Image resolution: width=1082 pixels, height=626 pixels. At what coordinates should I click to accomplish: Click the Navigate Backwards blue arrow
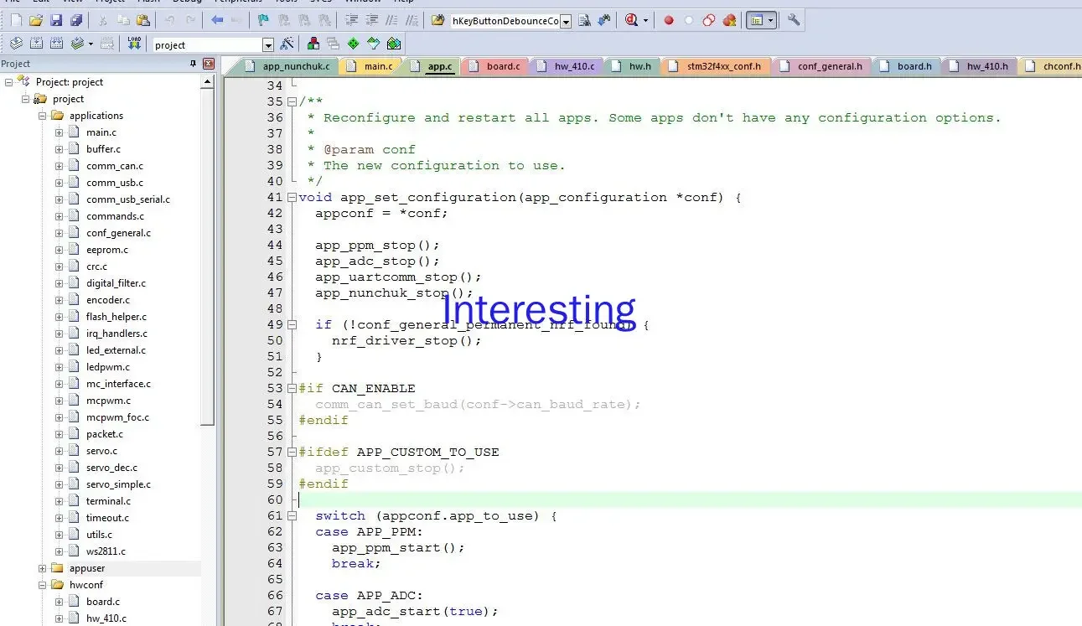point(217,20)
